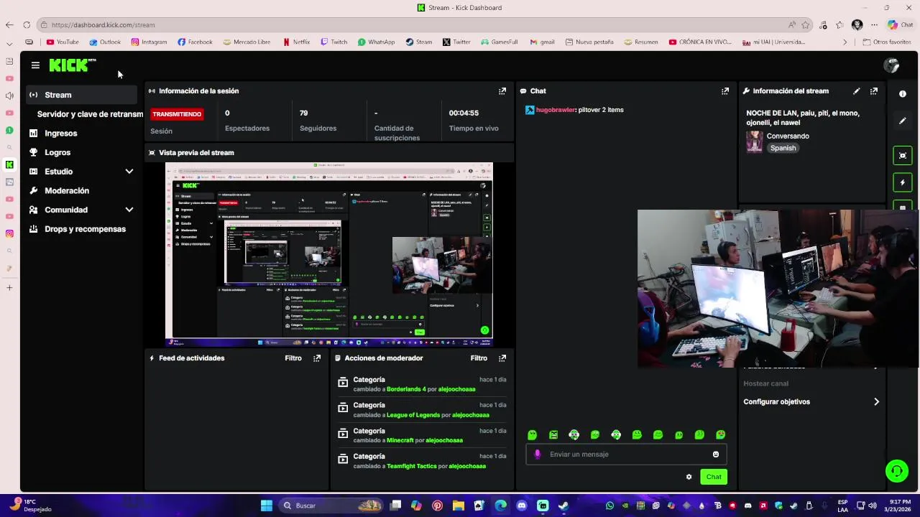Click the Spanish language tag
The image size is (920, 517).
tap(783, 148)
